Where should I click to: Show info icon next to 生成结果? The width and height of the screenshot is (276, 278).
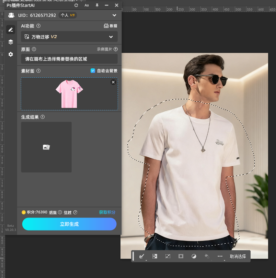coord(43,117)
